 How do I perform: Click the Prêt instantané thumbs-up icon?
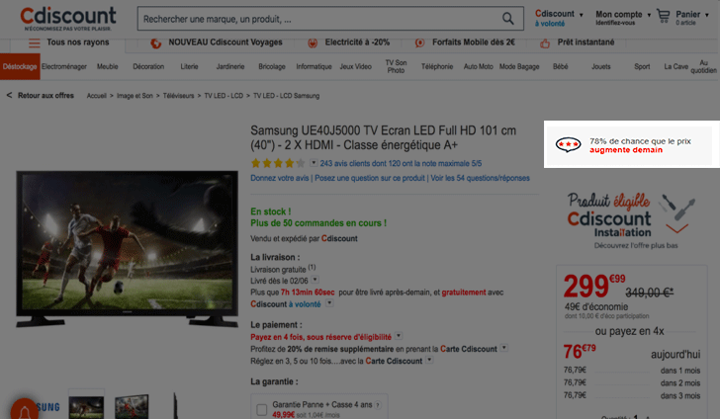pos(545,43)
